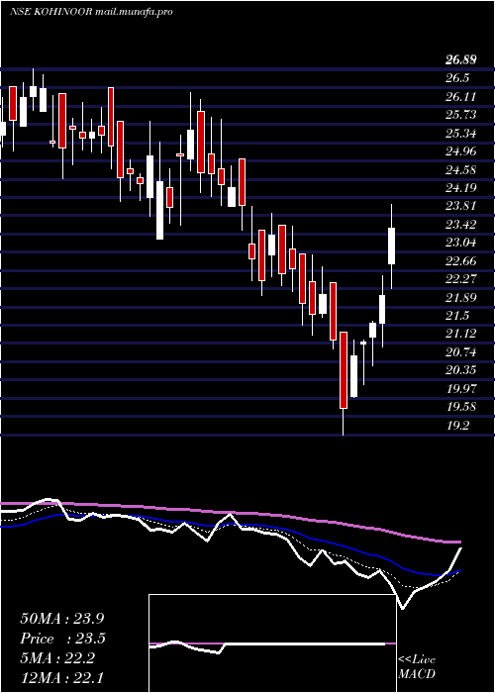The image size is (495, 693).
Task: Click the long red candlestick bottoming near 19.58
Action: click(344, 370)
